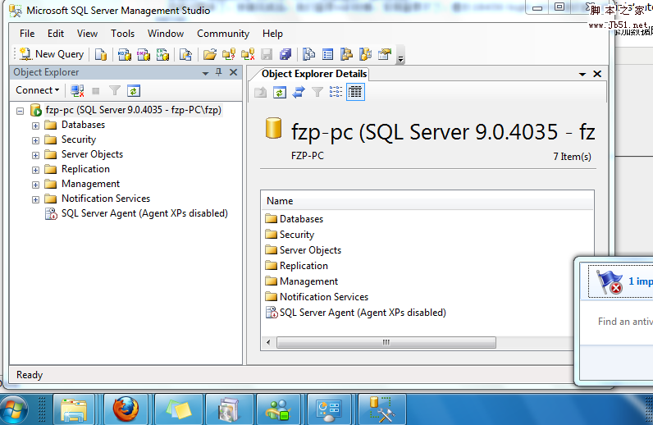The height and width of the screenshot is (425, 653).
Task: Switch Details pane to report grid view
Action: 355,92
